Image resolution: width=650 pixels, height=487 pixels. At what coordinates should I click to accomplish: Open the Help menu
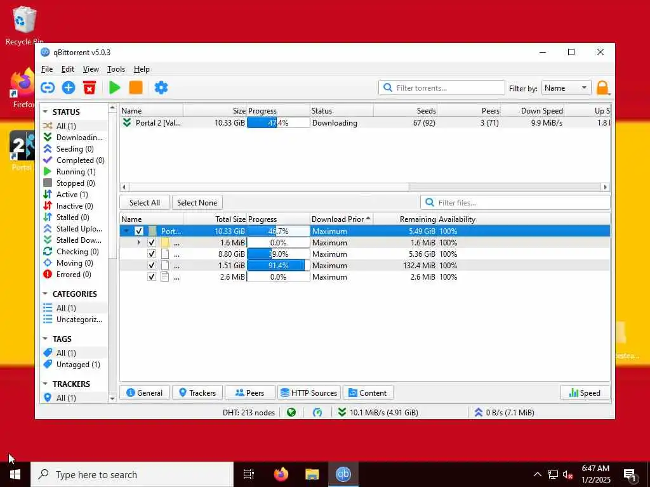[142, 69]
